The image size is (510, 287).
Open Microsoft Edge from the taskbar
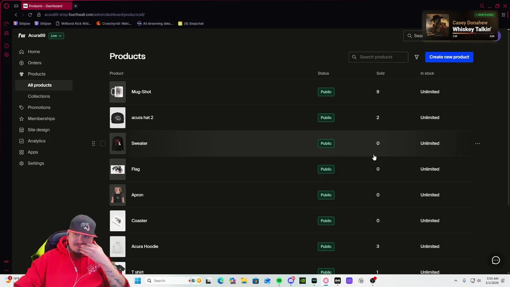point(220,281)
